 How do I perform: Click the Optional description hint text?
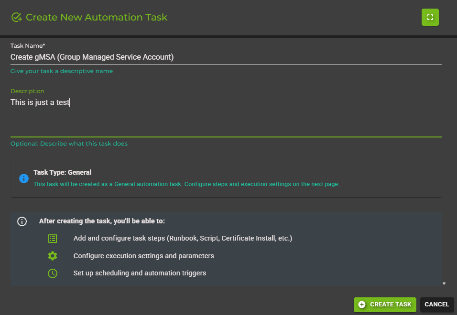click(69, 143)
